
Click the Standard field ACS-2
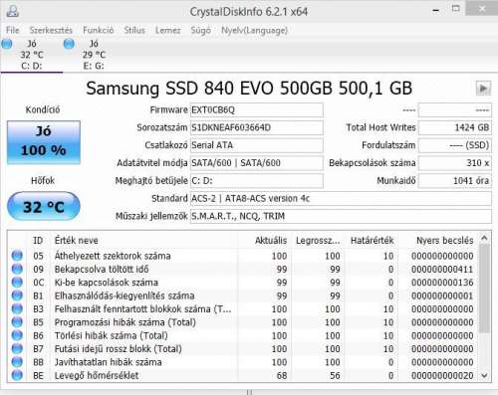pos(341,198)
